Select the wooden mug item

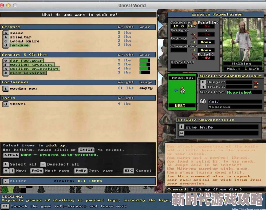pyautogui.click(x=23, y=88)
